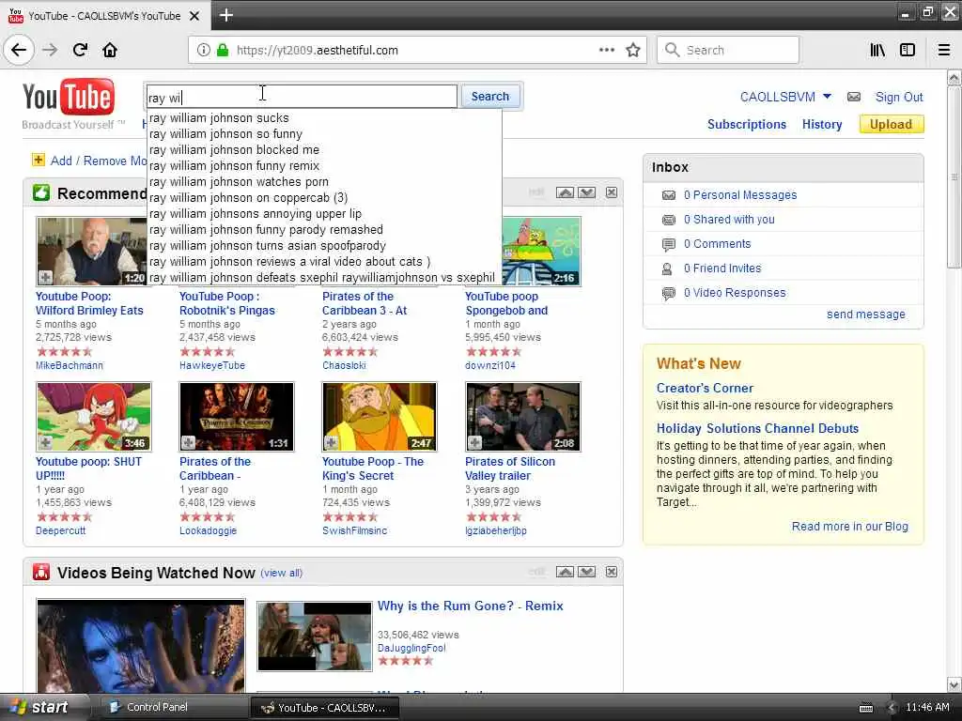The height and width of the screenshot is (721, 962).
Task: Close the Videos Being Watched Now module
Action: 611,572
